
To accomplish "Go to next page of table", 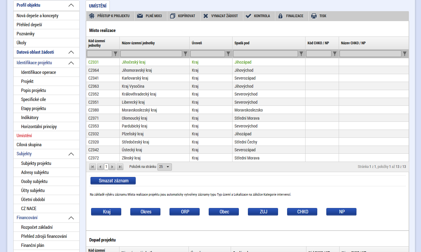I will click(x=112, y=167).
